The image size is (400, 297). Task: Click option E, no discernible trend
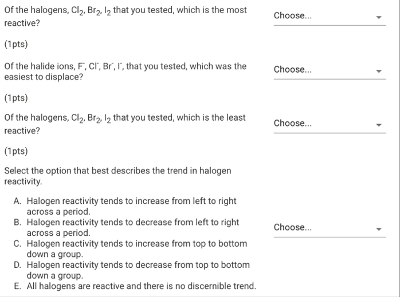coord(135,286)
